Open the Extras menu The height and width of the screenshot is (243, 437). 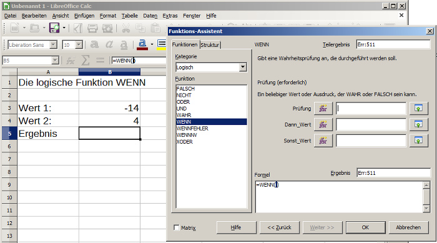pyautogui.click(x=170, y=16)
